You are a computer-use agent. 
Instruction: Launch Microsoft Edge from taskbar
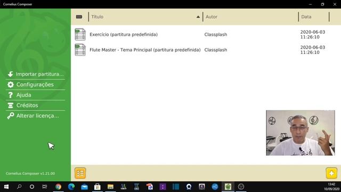pos(71,187)
